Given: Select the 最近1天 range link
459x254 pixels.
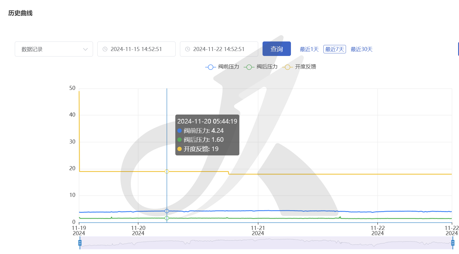Looking at the screenshot, I should (x=309, y=49).
